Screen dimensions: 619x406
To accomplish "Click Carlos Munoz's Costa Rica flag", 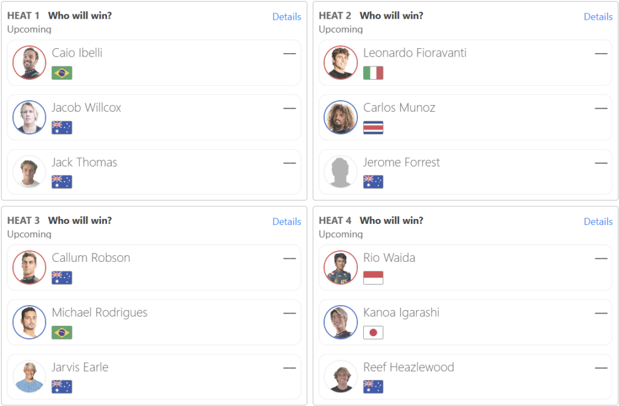I will coord(373,127).
